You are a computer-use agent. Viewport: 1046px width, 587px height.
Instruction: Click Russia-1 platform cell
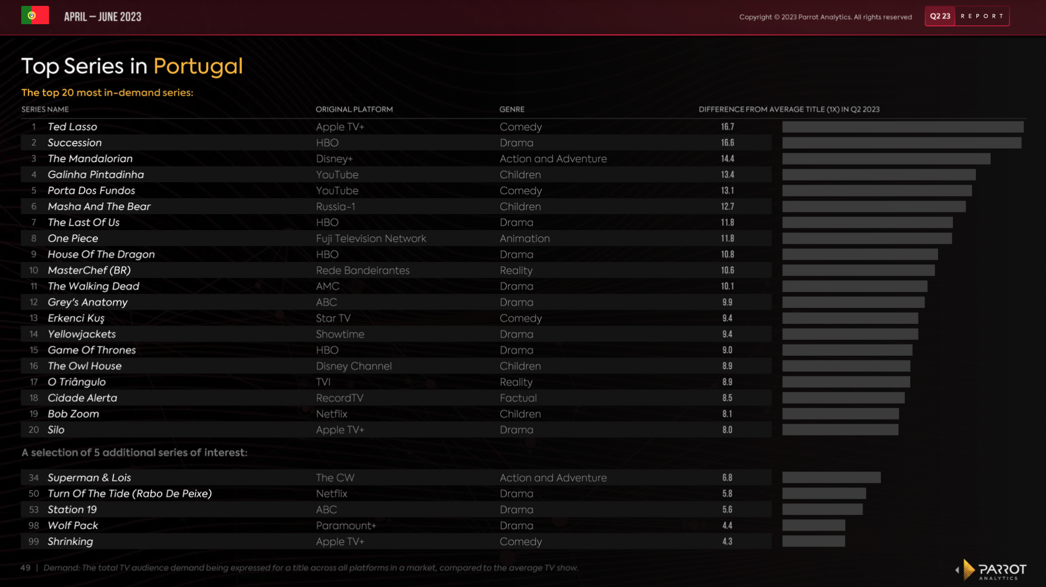click(x=335, y=206)
